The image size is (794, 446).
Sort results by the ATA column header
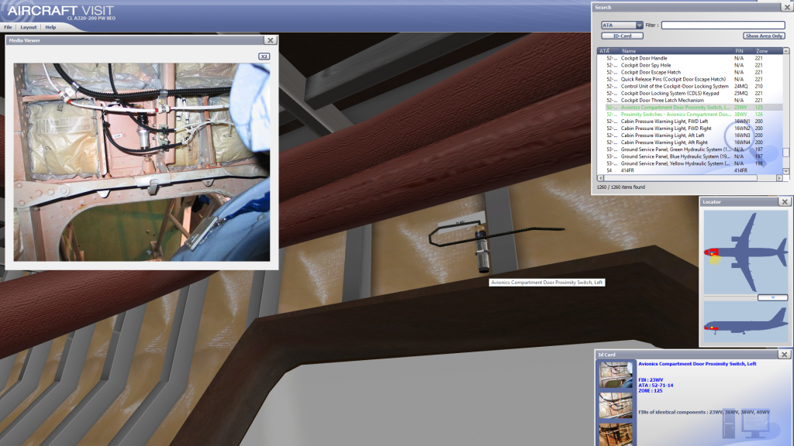[x=608, y=51]
